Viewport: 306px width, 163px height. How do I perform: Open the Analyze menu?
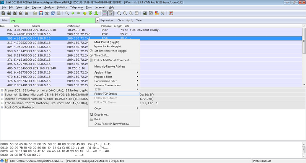click(49, 7)
